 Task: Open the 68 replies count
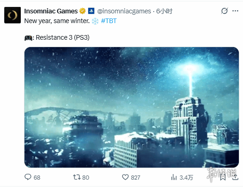tap(37, 178)
